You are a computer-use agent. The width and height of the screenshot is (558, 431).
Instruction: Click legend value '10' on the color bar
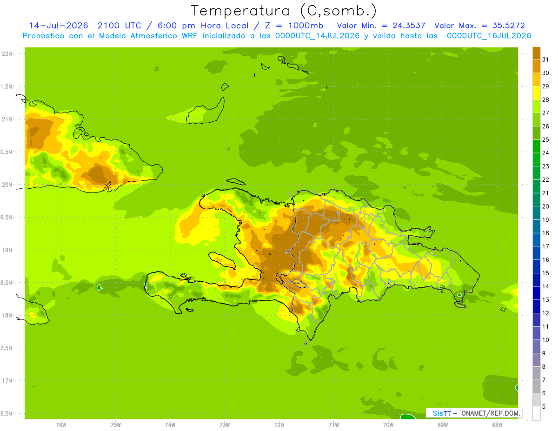[x=545, y=340]
